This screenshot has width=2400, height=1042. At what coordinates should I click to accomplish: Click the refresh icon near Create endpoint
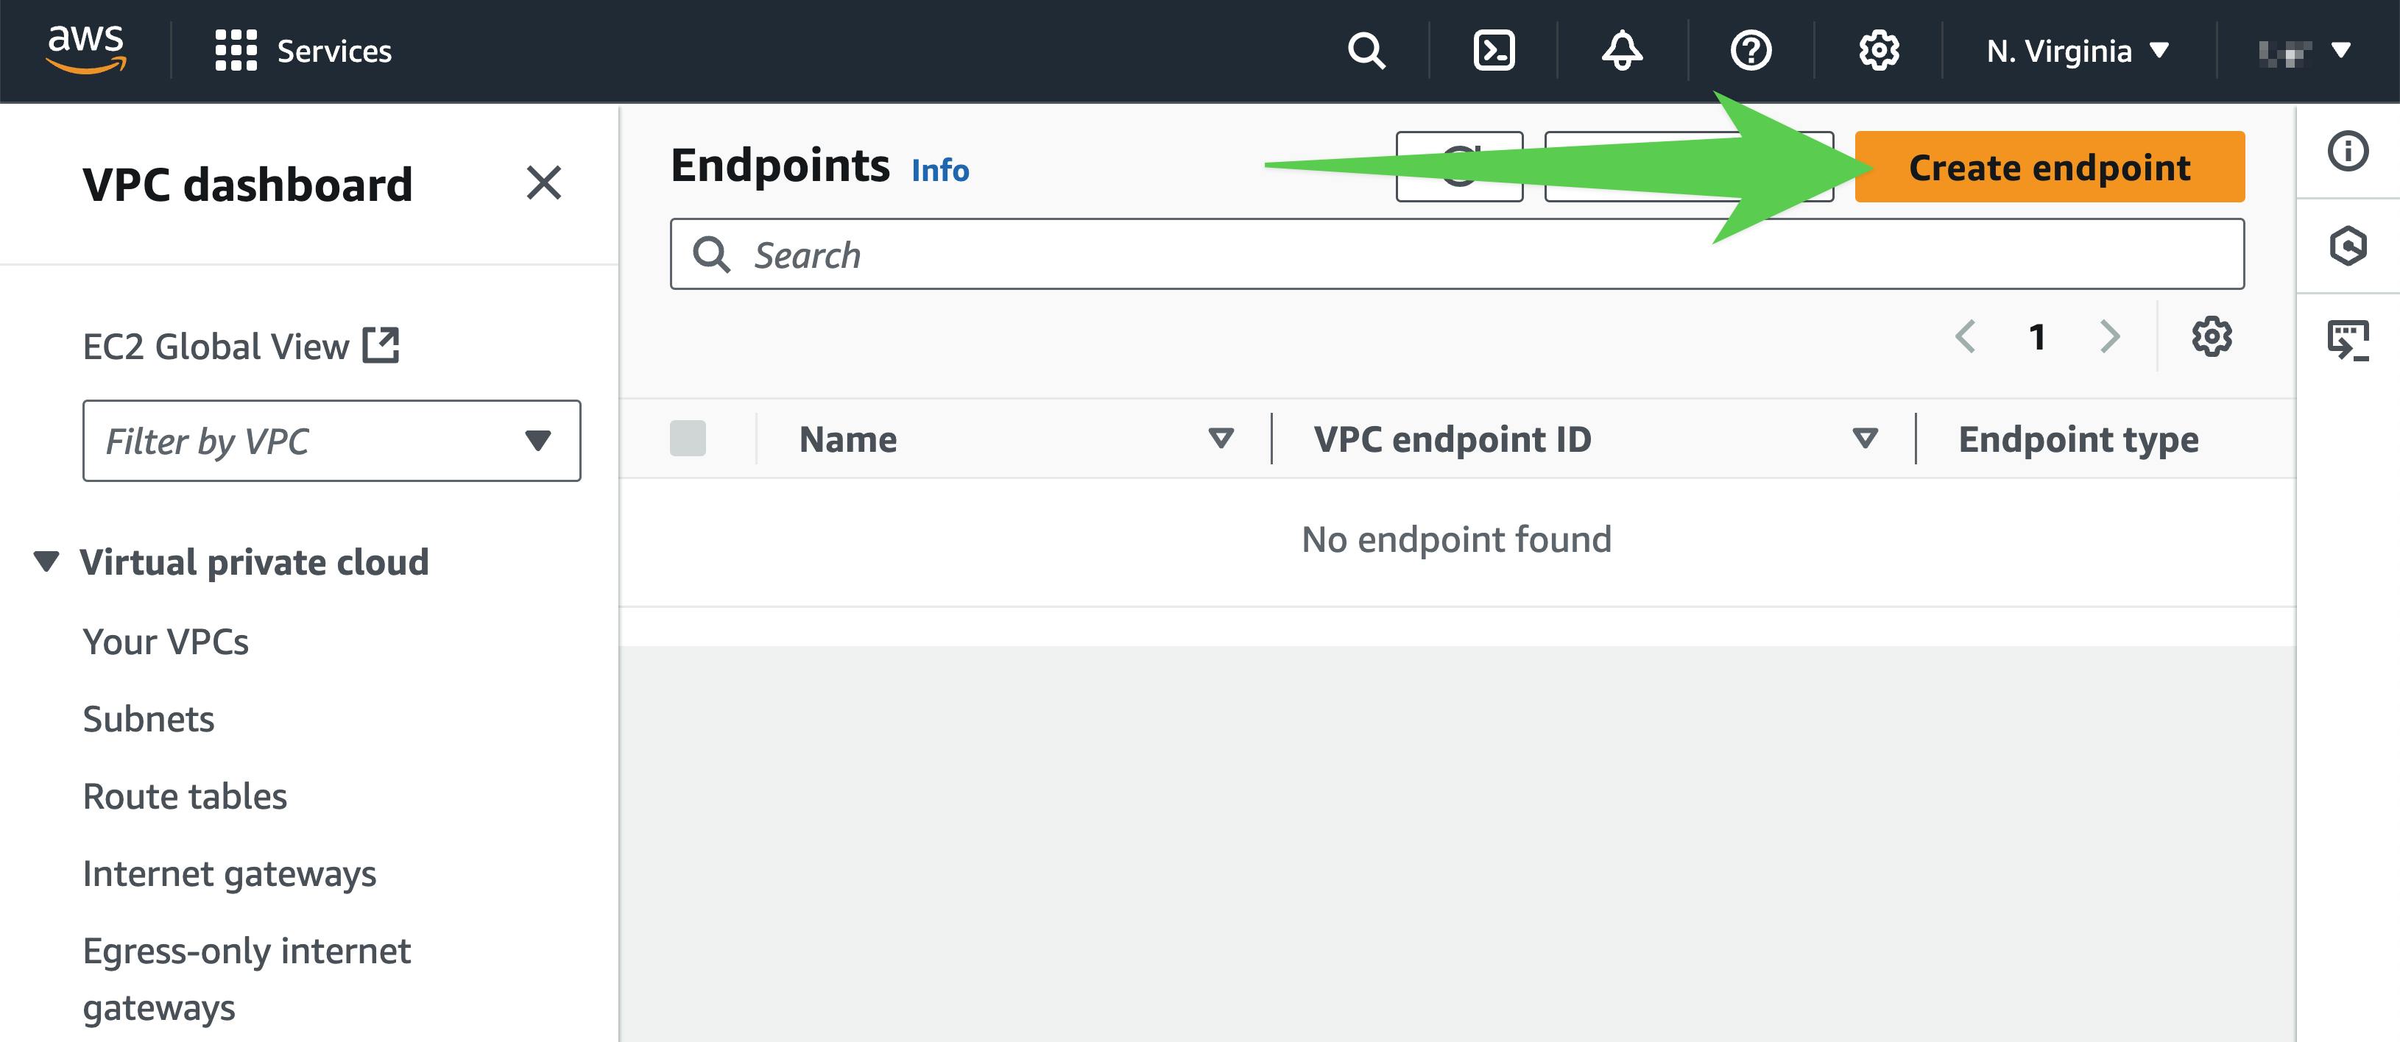pos(1462,169)
